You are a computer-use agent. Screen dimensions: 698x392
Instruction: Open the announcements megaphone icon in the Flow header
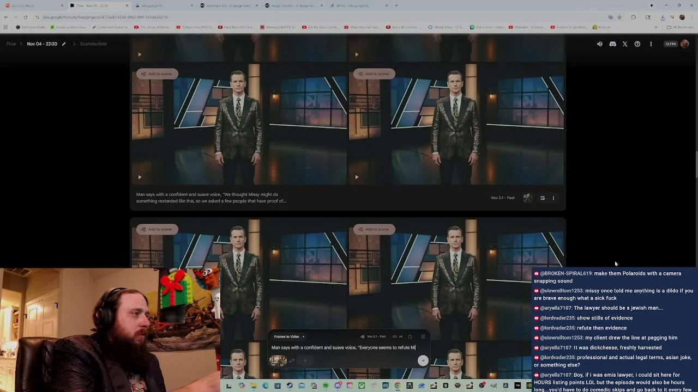599,44
